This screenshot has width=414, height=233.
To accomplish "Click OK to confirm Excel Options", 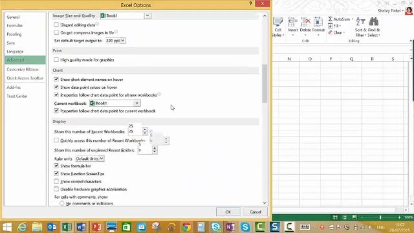I will pos(228,212).
